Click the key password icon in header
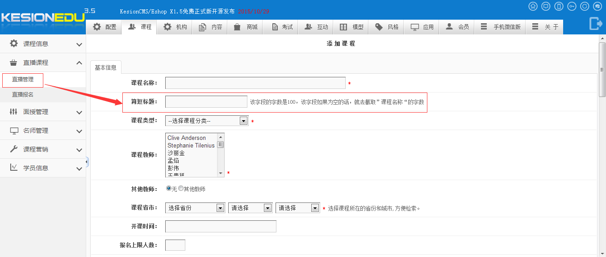606x257 pixels. tap(572, 6)
